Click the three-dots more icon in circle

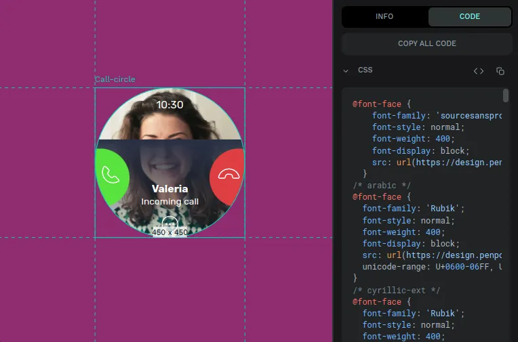coord(170,222)
